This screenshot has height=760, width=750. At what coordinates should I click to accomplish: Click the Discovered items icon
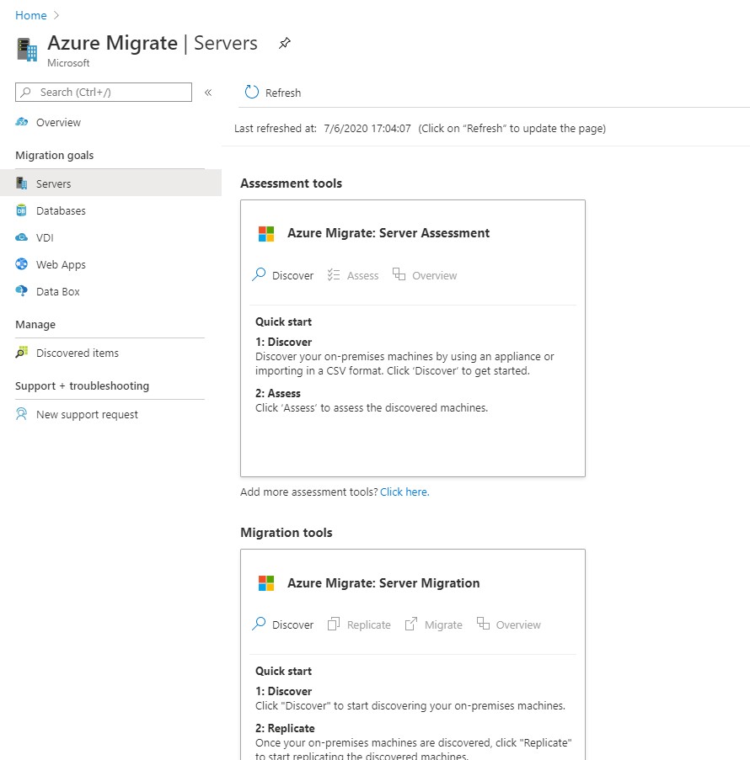pos(21,353)
